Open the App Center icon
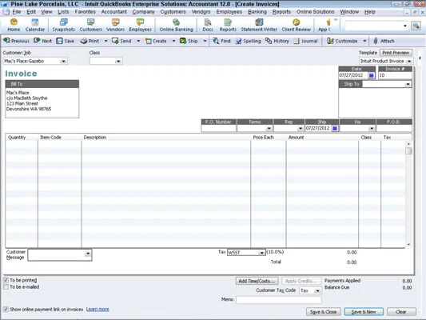Screen dimensions: 426x320 tap(324, 25)
